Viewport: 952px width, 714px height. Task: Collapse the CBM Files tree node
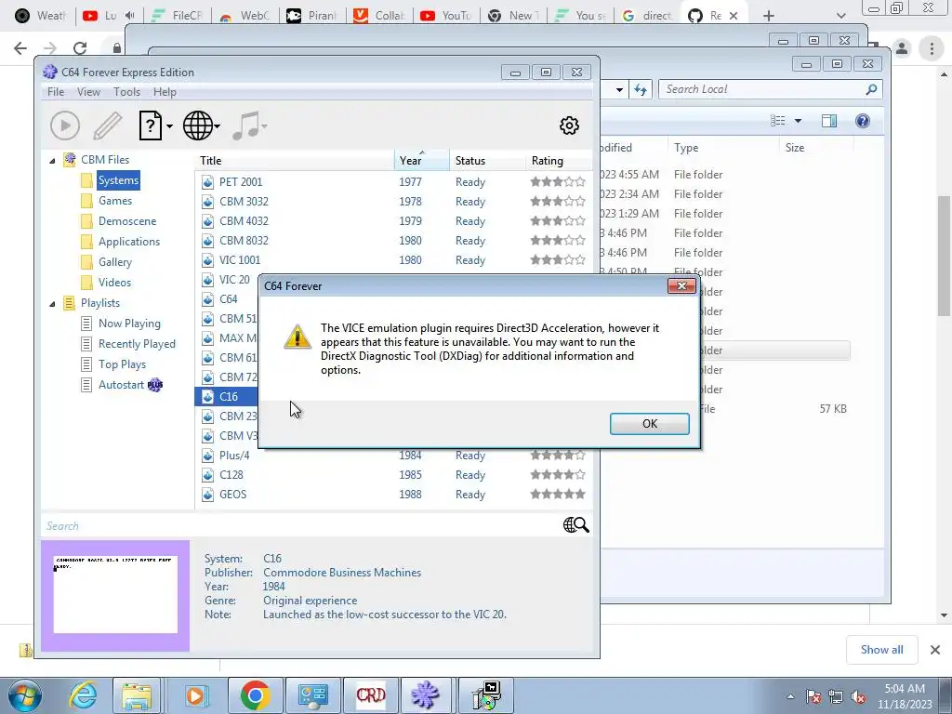click(x=52, y=161)
